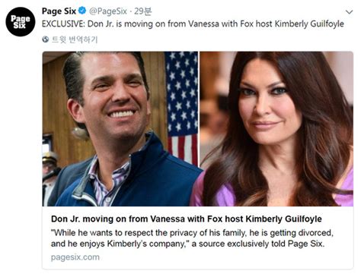Click the American flag in photo

(x=182, y=106)
